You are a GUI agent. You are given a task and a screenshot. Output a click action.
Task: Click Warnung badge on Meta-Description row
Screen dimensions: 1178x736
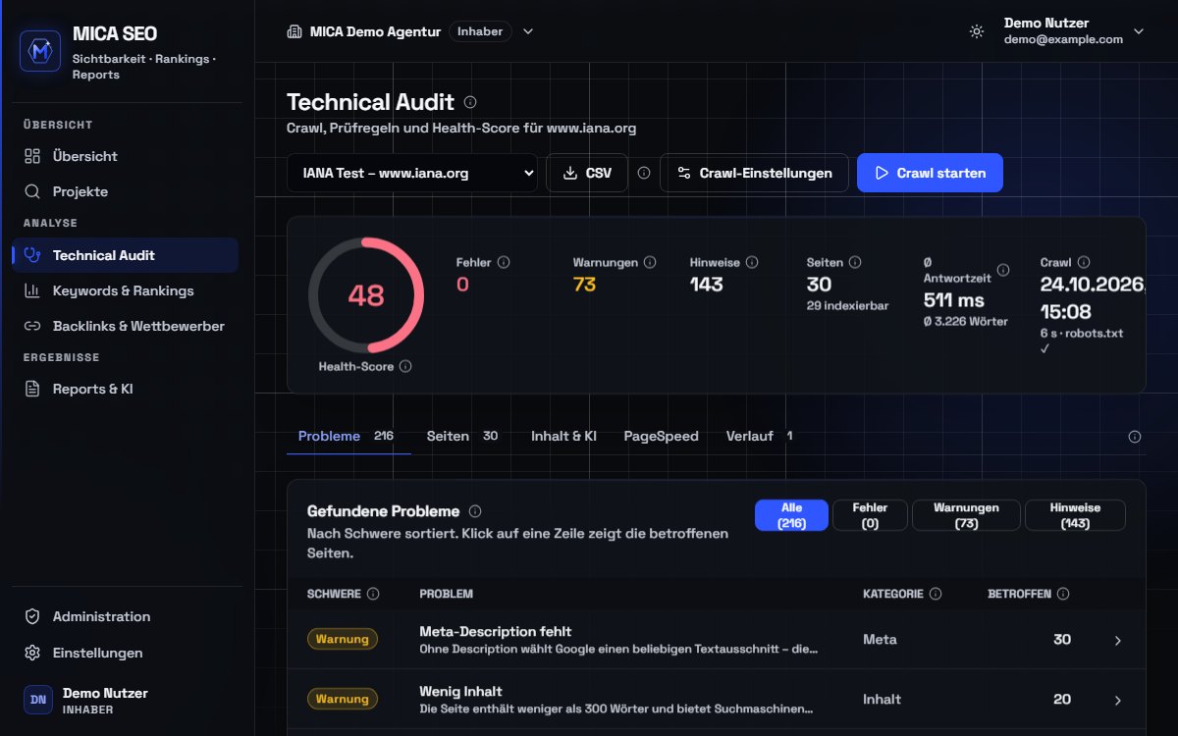[x=343, y=639]
